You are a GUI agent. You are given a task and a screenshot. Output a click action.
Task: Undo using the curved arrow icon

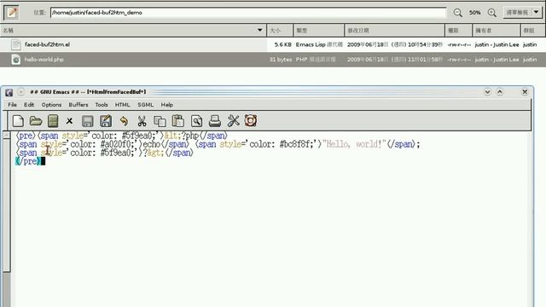tap(124, 121)
